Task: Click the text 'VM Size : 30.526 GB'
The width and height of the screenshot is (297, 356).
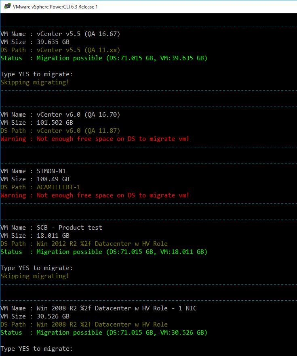Action: pos(35,316)
